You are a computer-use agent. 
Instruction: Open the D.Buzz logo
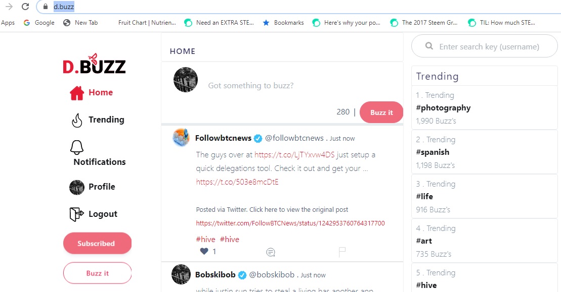tap(94, 65)
